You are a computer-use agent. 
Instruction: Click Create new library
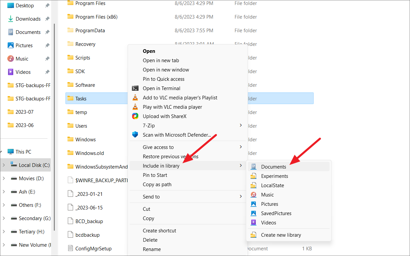(281, 235)
